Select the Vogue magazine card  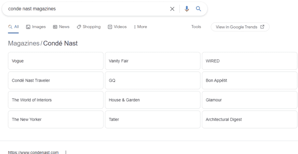pyautogui.click(x=56, y=61)
